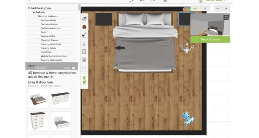
Task: Open the Dressing table mirrors category
Action: [x=51, y=60]
